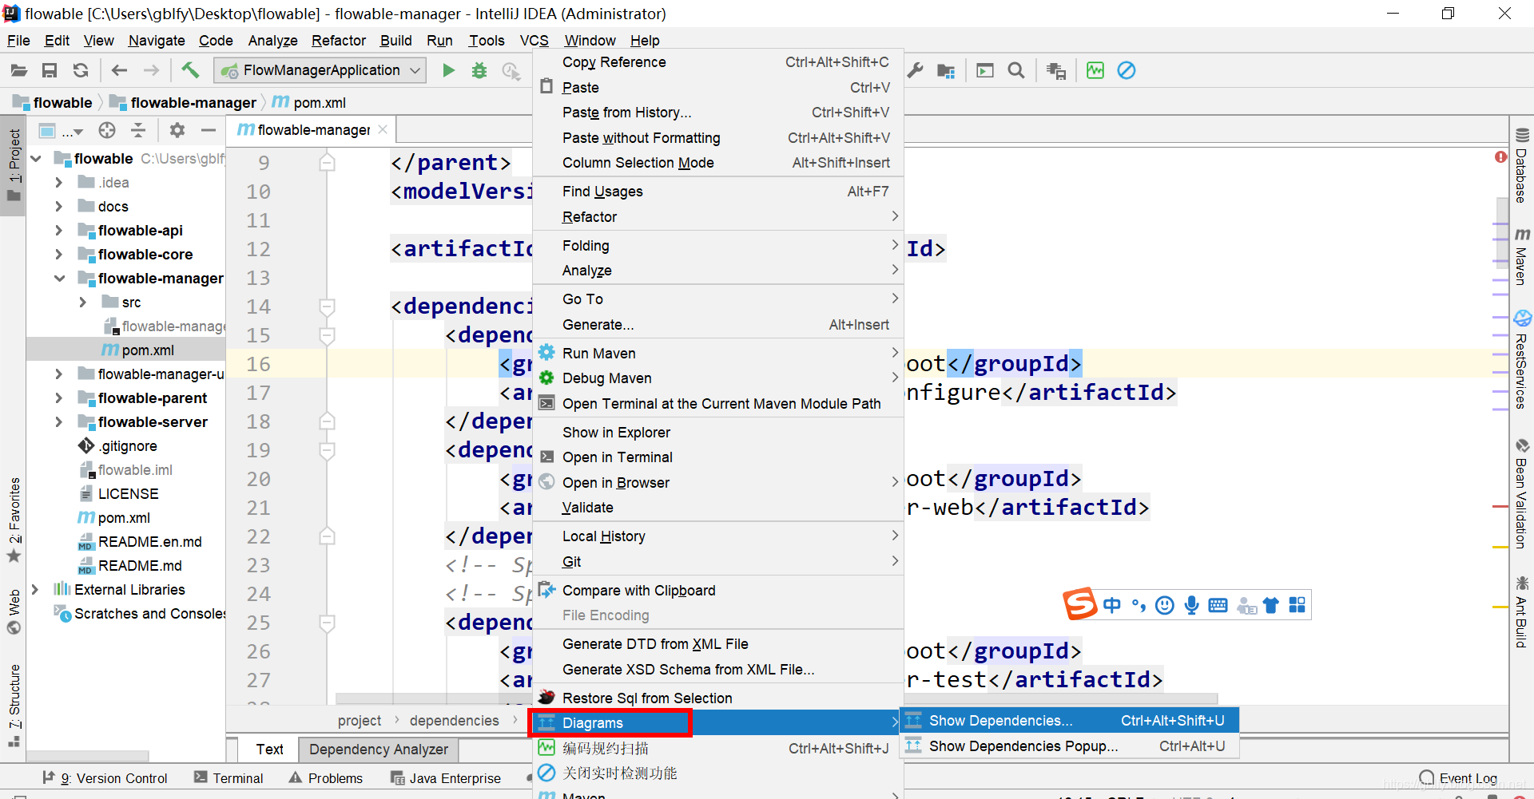Click the Back navigation arrow

[x=119, y=71]
